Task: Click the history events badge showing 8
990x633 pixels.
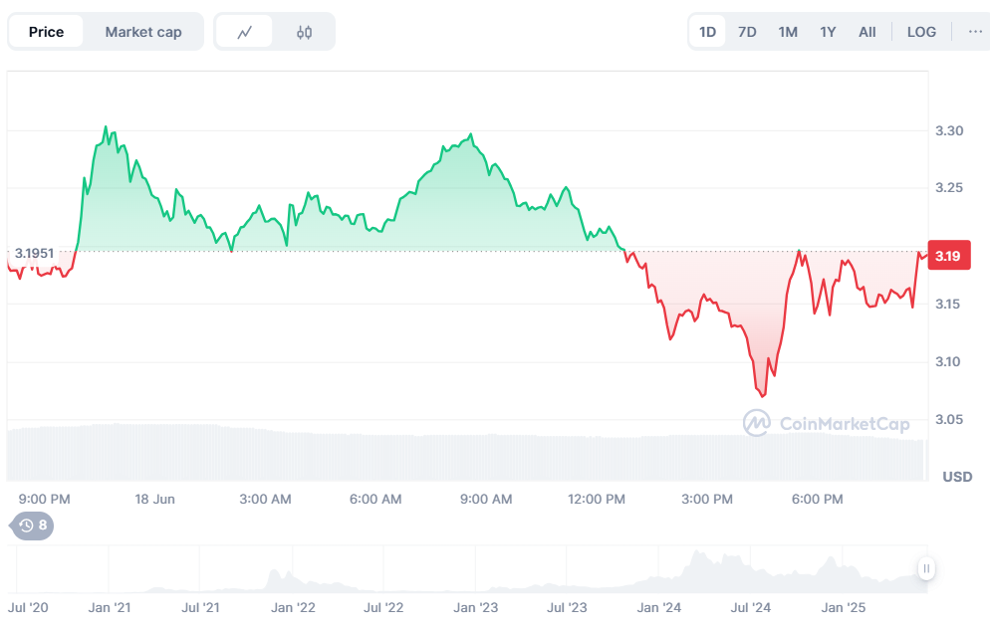Action: (33, 525)
